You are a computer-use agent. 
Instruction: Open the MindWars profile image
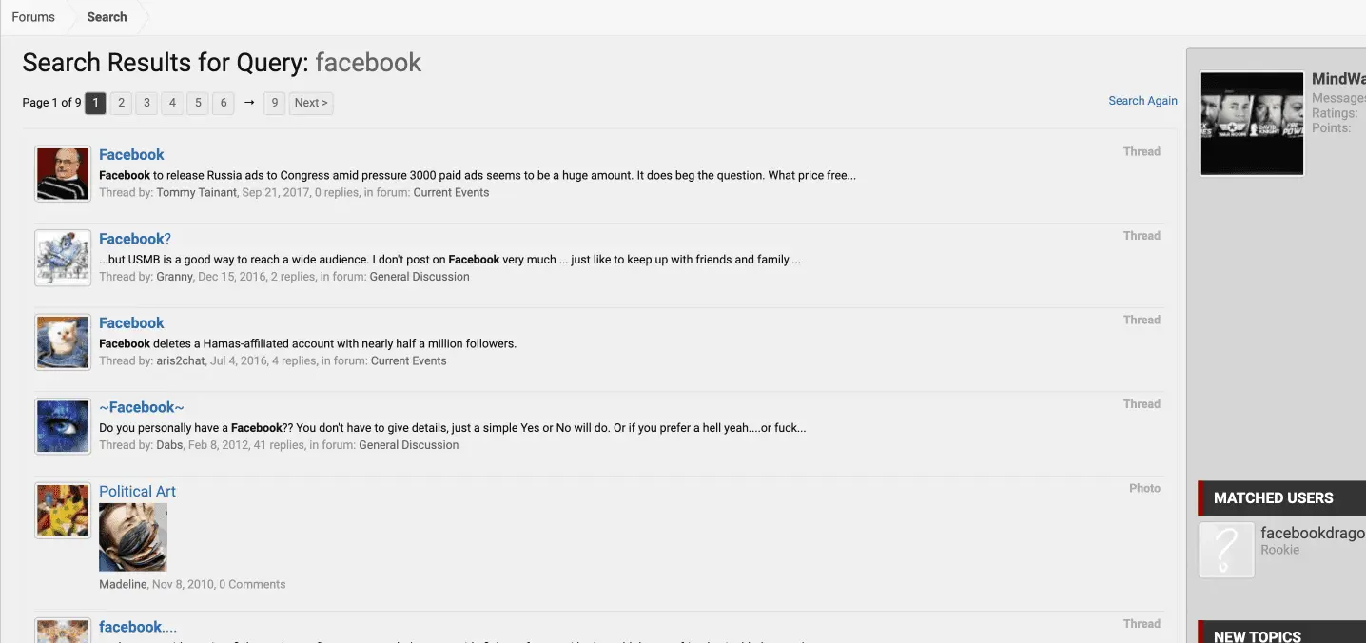pos(1252,124)
